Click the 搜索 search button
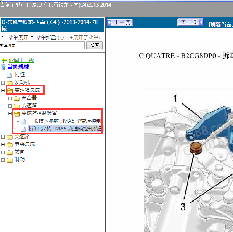233x232 pixels. pyautogui.click(x=94, y=46)
